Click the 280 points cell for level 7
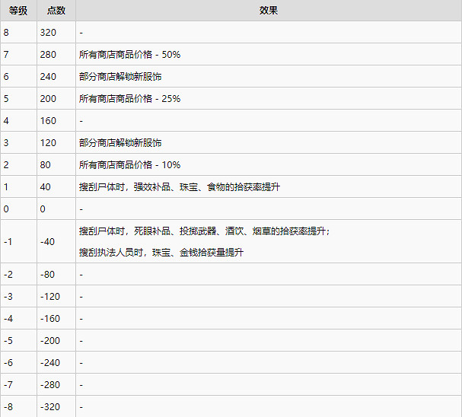 (x=48, y=55)
